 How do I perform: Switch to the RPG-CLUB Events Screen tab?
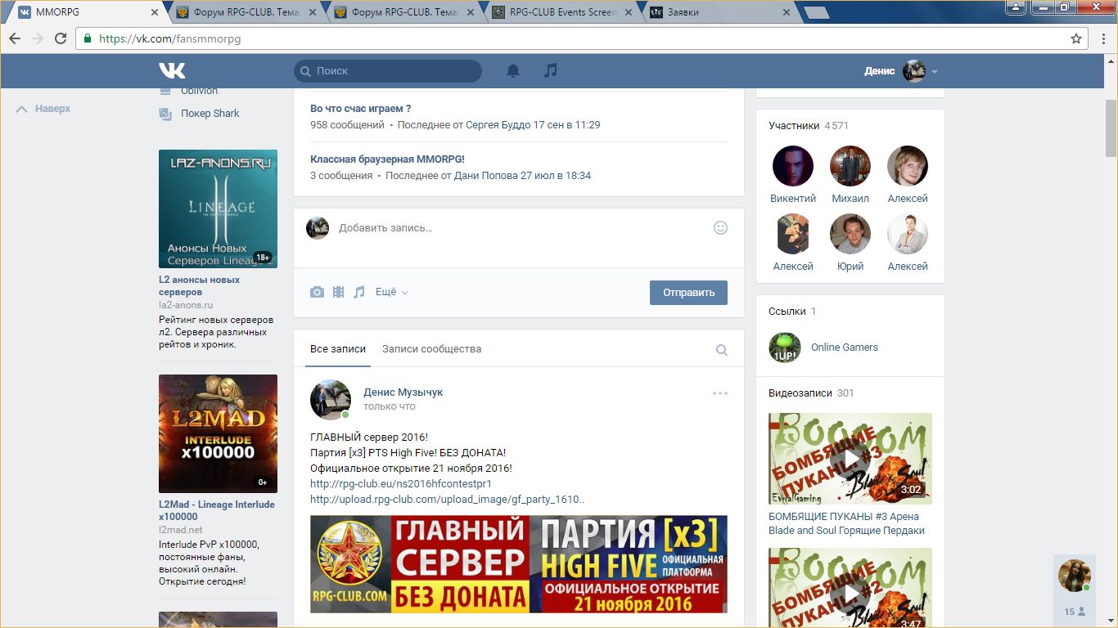[x=563, y=12]
